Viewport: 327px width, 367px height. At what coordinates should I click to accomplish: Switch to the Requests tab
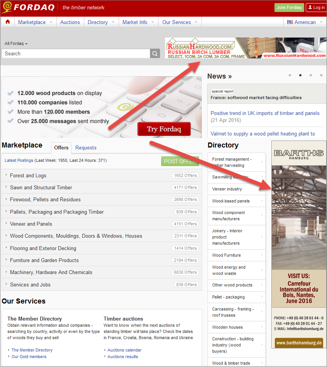86,147
